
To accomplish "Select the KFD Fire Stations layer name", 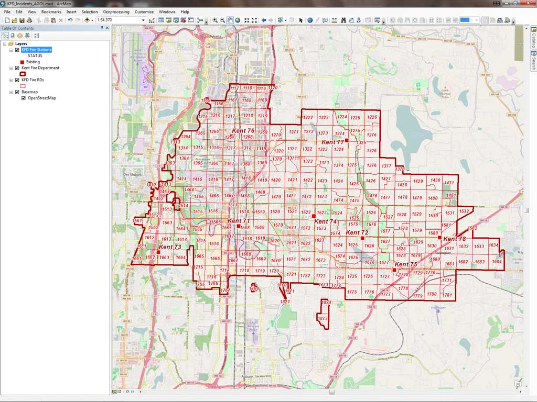I will [x=36, y=50].
